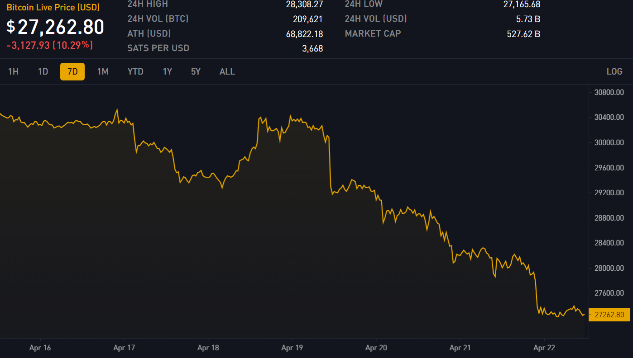This screenshot has width=633, height=358.
Task: Click the Bitcoin Live Price (USD) heading
Action: click(53, 8)
